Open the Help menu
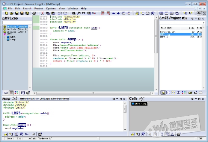 pos(84,9)
